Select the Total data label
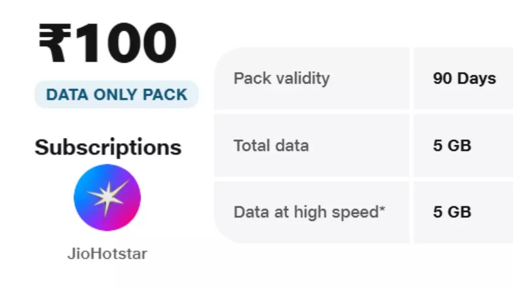This screenshot has width=513, height=288. pyautogui.click(x=271, y=145)
